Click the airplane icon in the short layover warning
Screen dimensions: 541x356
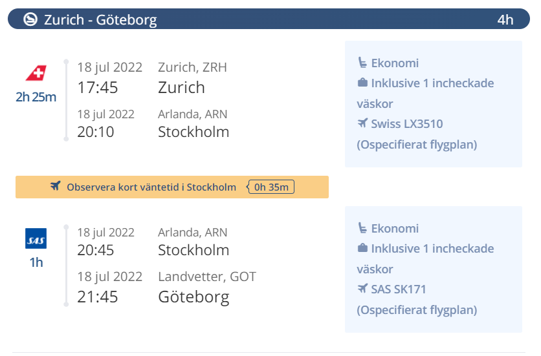pos(56,187)
